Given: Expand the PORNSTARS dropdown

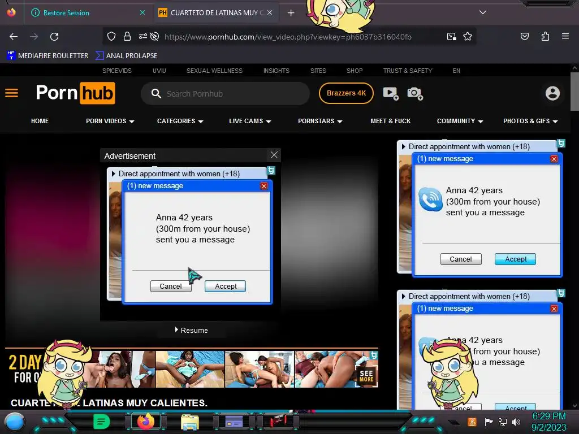Looking at the screenshot, I should pyautogui.click(x=320, y=121).
